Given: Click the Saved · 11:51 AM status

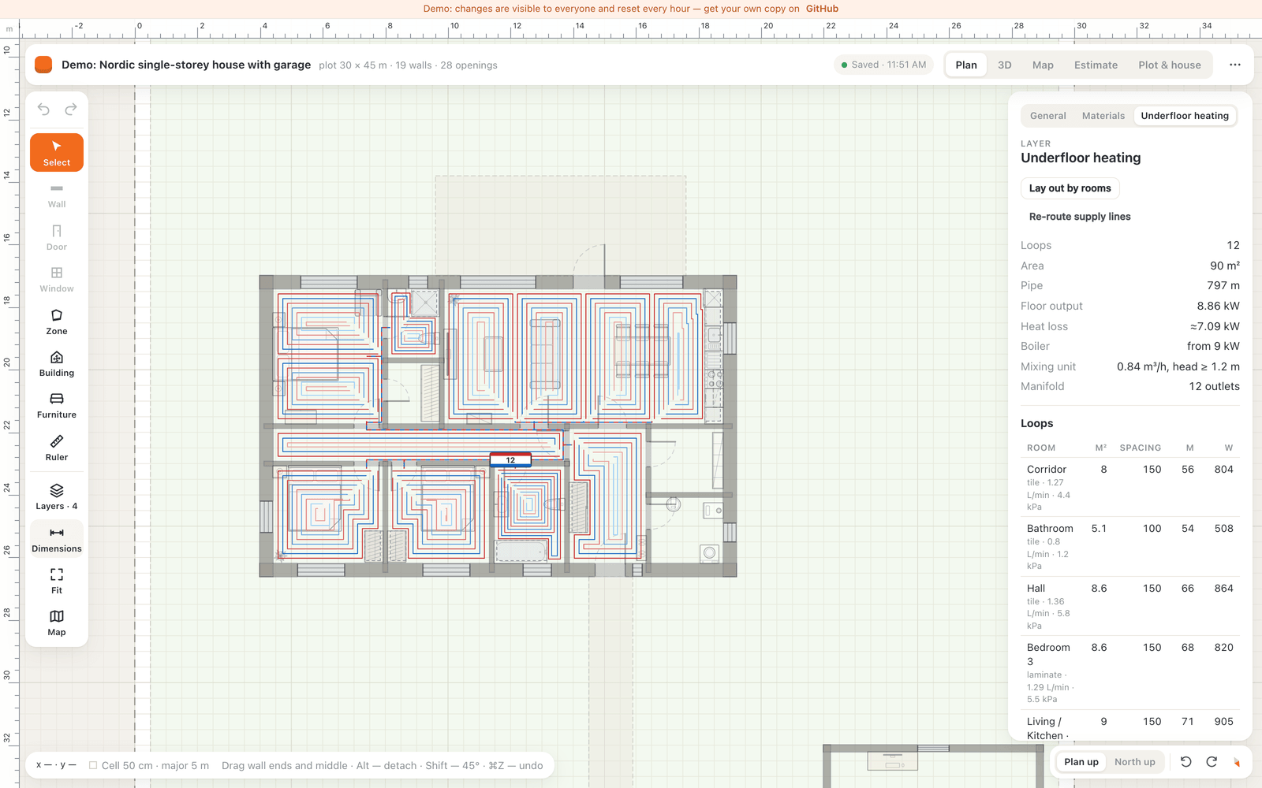Looking at the screenshot, I should click(883, 65).
